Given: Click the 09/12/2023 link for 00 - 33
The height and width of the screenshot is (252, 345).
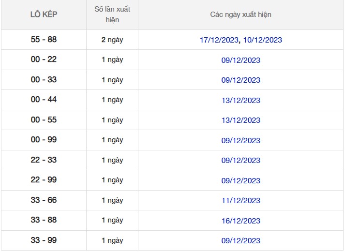Looking at the screenshot, I should point(240,80).
